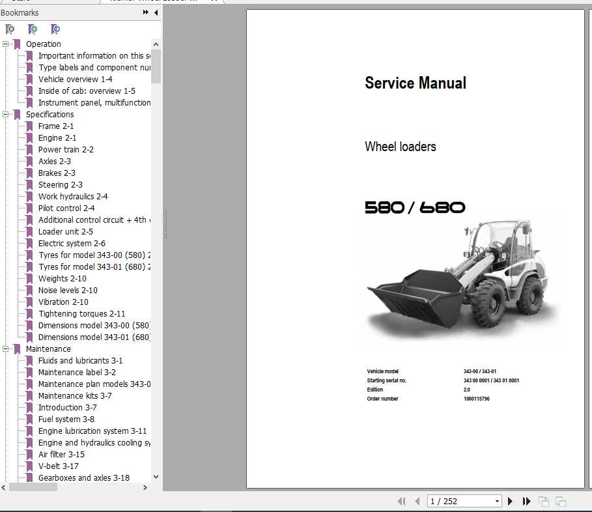This screenshot has height=512, width=592.
Task: Open Electric system 2-6 bookmark
Action: point(72,243)
